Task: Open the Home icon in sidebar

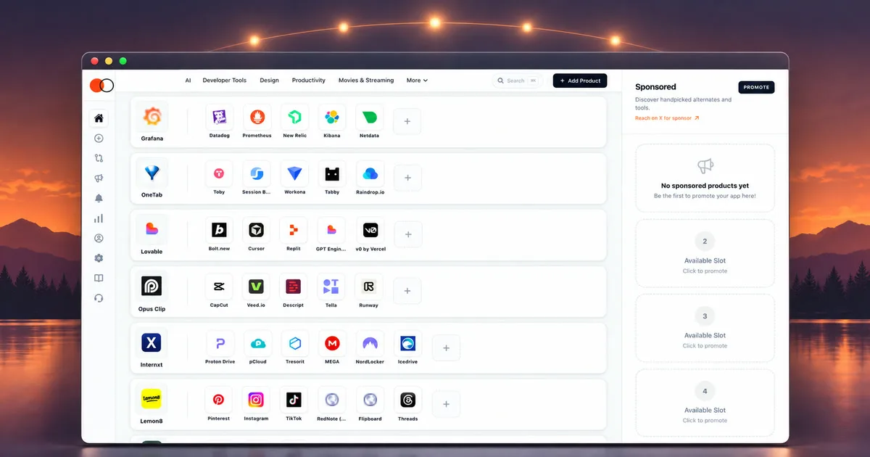Action: (99, 118)
